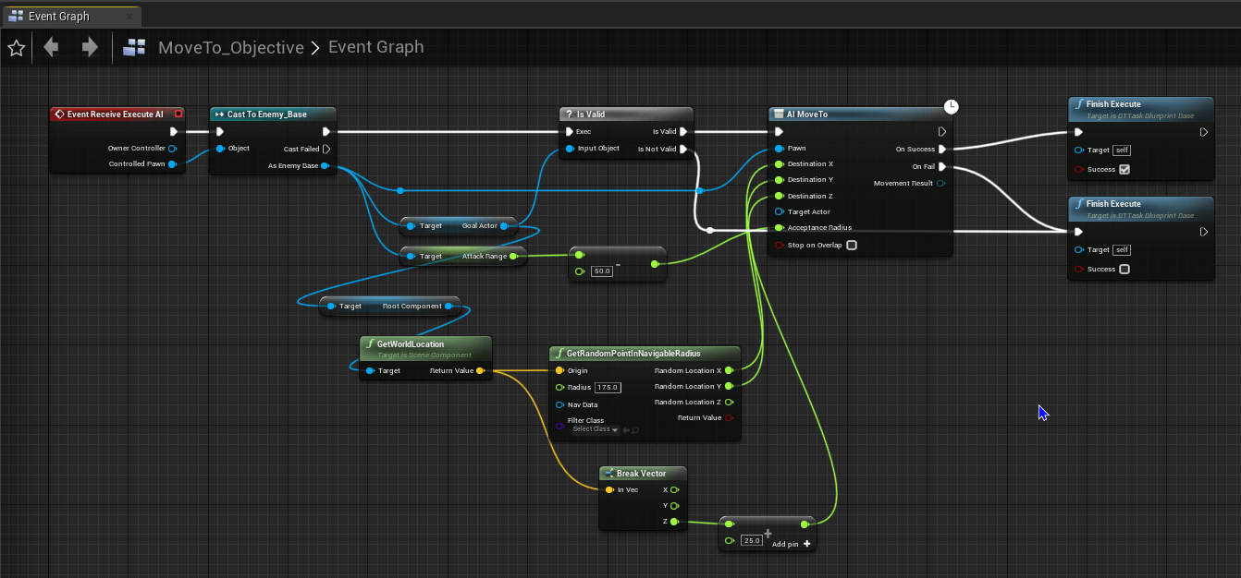Click the favorite star icon in toolbar
1241x578 pixels.
pos(16,48)
